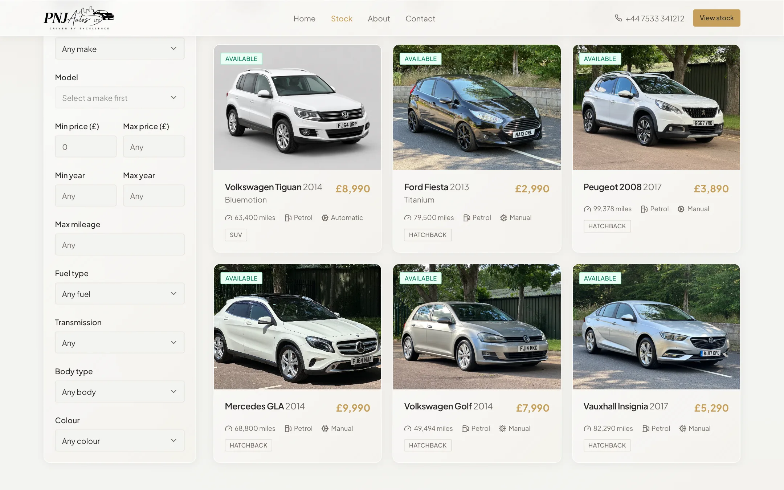This screenshot has width=784, height=490.
Task: Open the Volkswagen Golf 2014 listing title
Action: tap(448, 406)
